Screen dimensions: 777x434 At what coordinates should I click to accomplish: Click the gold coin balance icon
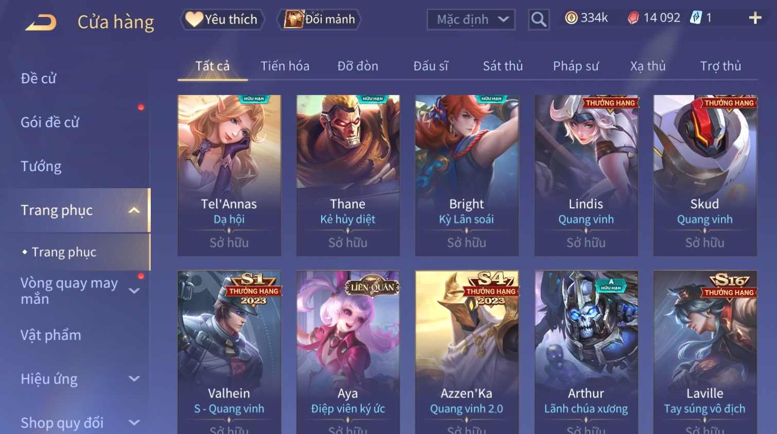click(571, 18)
